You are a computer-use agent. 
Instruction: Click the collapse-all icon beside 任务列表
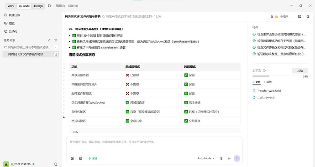49,40
